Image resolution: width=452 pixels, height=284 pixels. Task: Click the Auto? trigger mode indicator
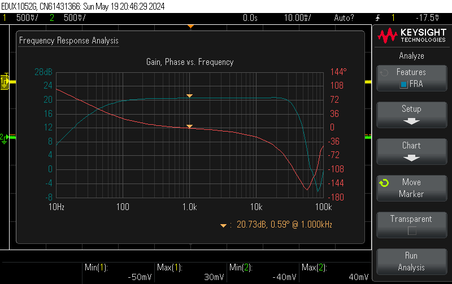[x=344, y=18]
